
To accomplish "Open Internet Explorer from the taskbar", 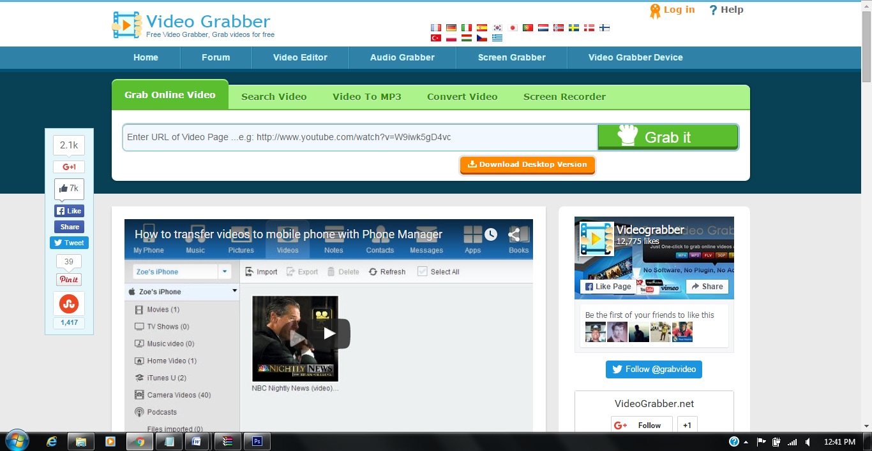I will [x=52, y=441].
